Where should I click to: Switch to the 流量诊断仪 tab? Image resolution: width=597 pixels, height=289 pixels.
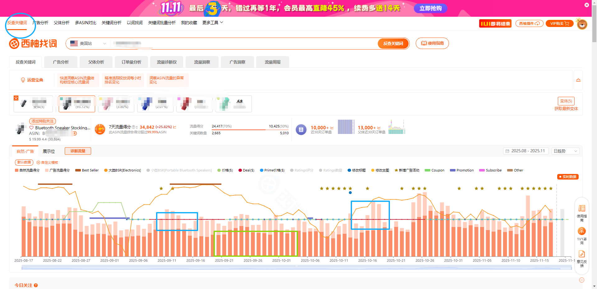click(167, 62)
